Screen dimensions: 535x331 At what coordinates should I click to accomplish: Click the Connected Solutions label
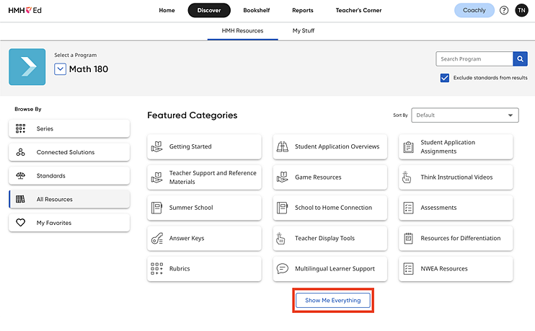click(x=66, y=152)
